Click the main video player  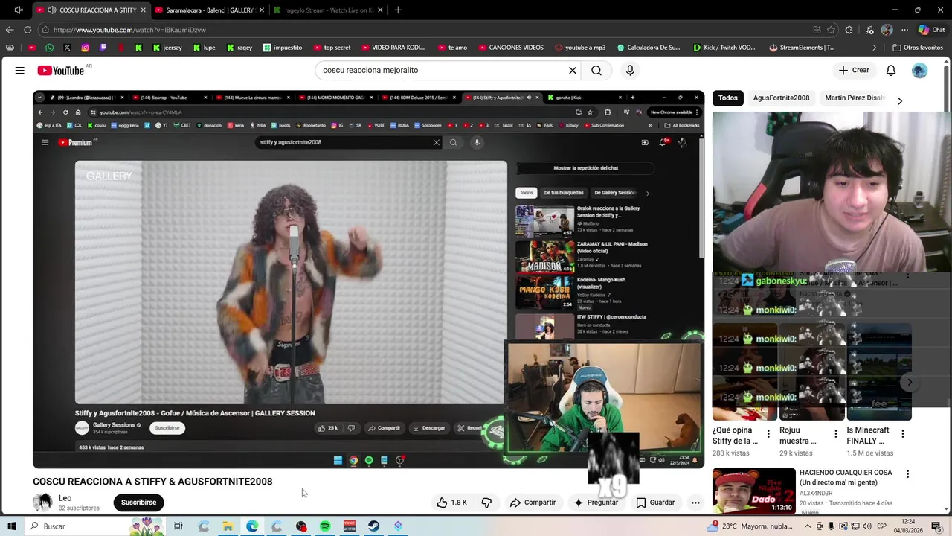coord(368,279)
